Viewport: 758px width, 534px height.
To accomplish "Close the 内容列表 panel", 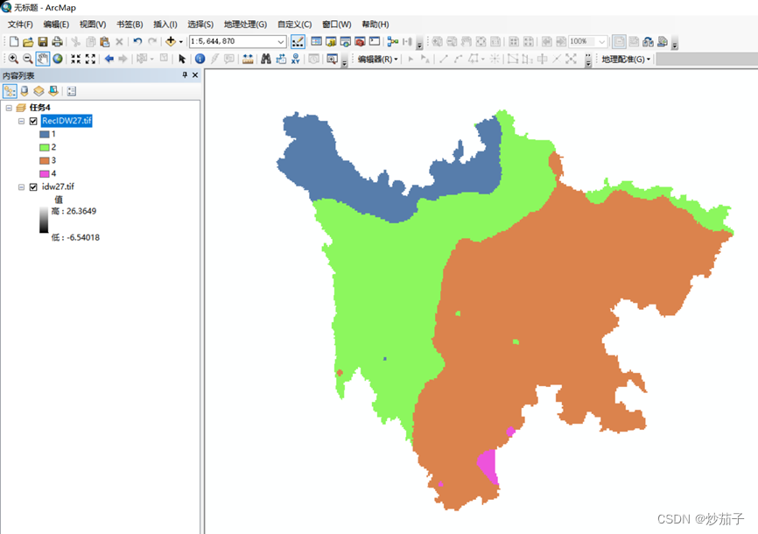I will pyautogui.click(x=195, y=75).
